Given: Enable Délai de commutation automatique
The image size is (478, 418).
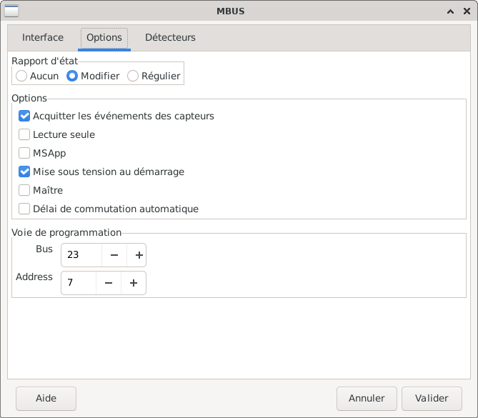Looking at the screenshot, I should tap(24, 209).
